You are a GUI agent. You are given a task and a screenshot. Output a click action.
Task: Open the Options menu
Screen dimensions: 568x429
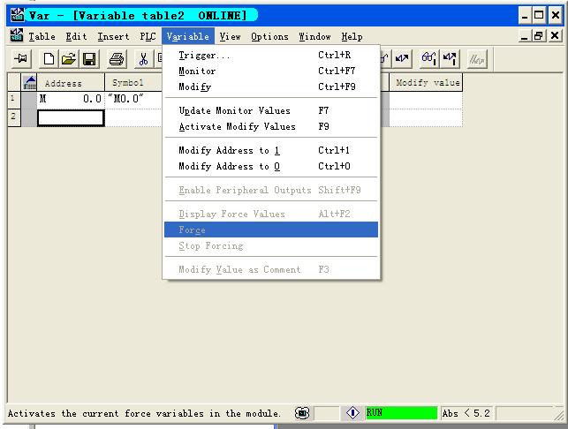[x=269, y=36]
